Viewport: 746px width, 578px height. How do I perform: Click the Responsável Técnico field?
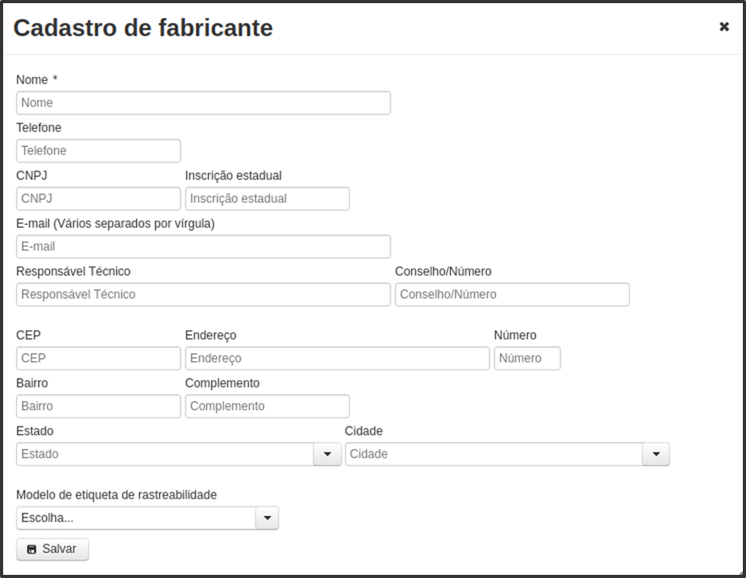point(203,295)
